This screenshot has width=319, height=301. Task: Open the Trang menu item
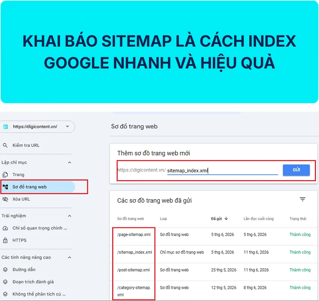pyautogui.click(x=18, y=175)
